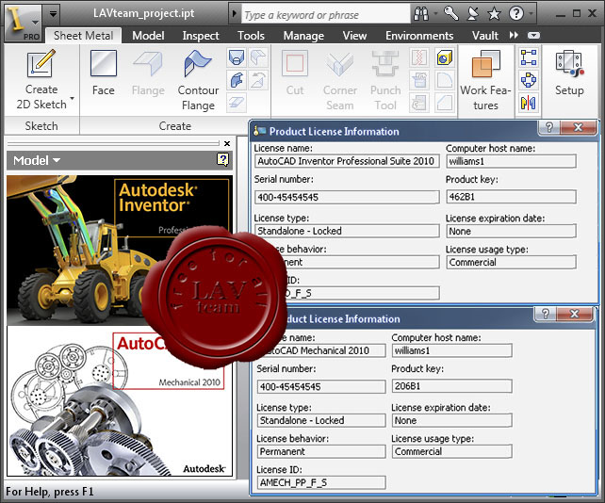
Task: Open the Quick Access toolbar dropdown
Action: (54, 13)
